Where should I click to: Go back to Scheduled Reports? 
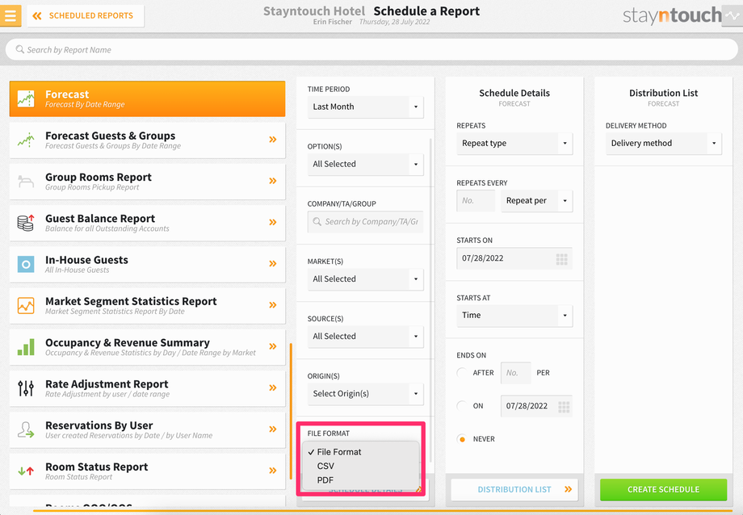coord(86,15)
